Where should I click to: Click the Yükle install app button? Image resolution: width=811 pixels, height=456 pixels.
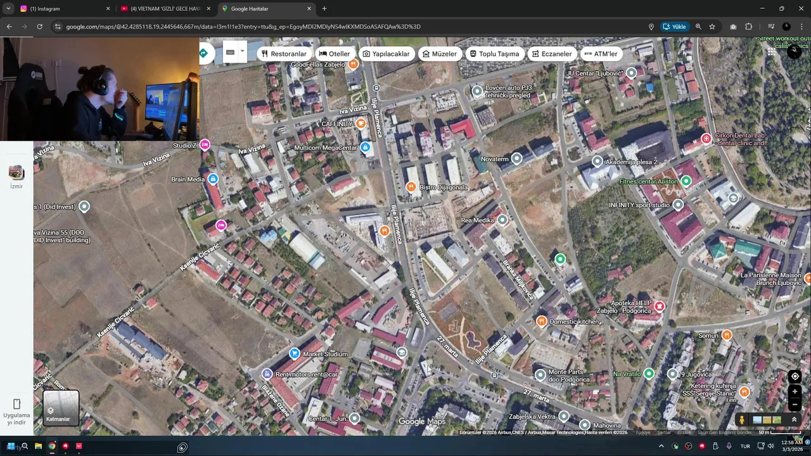[674, 27]
